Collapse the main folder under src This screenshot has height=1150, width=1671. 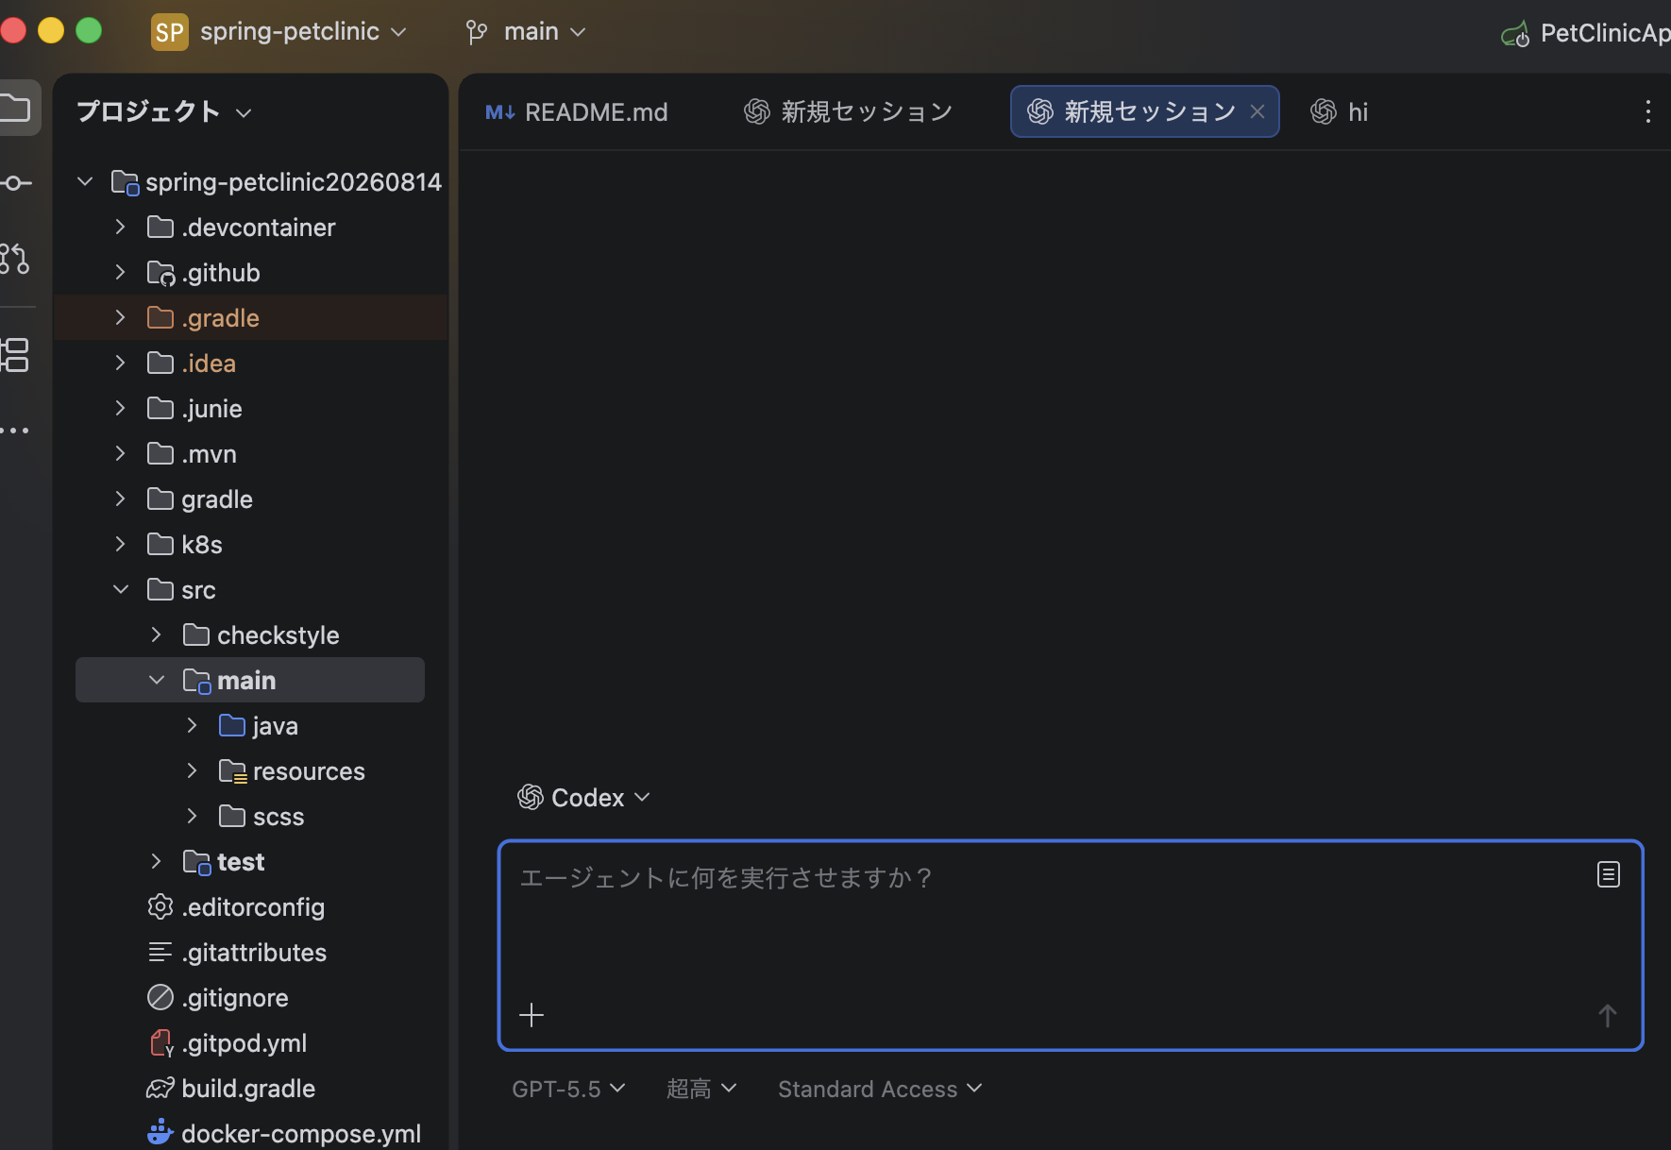click(157, 680)
